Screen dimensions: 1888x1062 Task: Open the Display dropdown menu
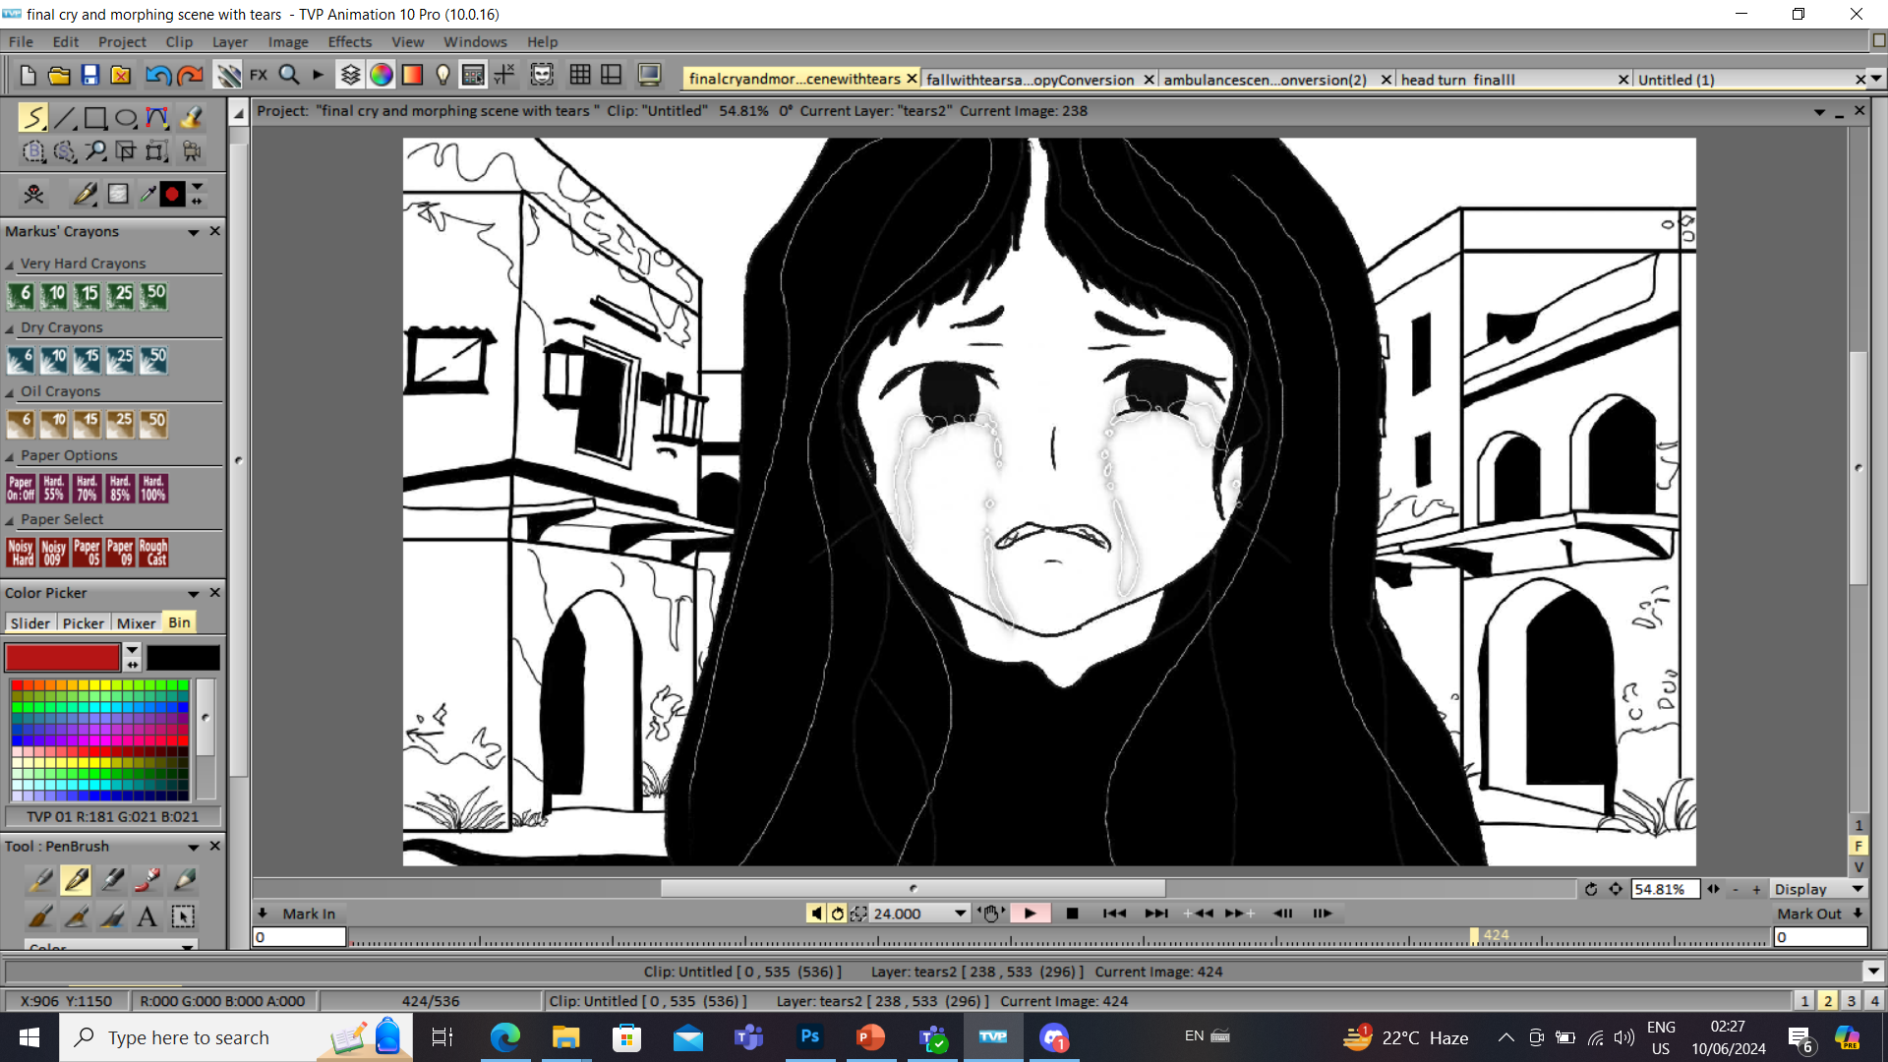click(1819, 889)
